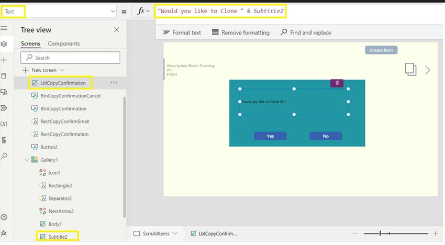This screenshot has height=245, width=445.
Task: Select NextArrow2 in tree view
Action: click(x=61, y=211)
